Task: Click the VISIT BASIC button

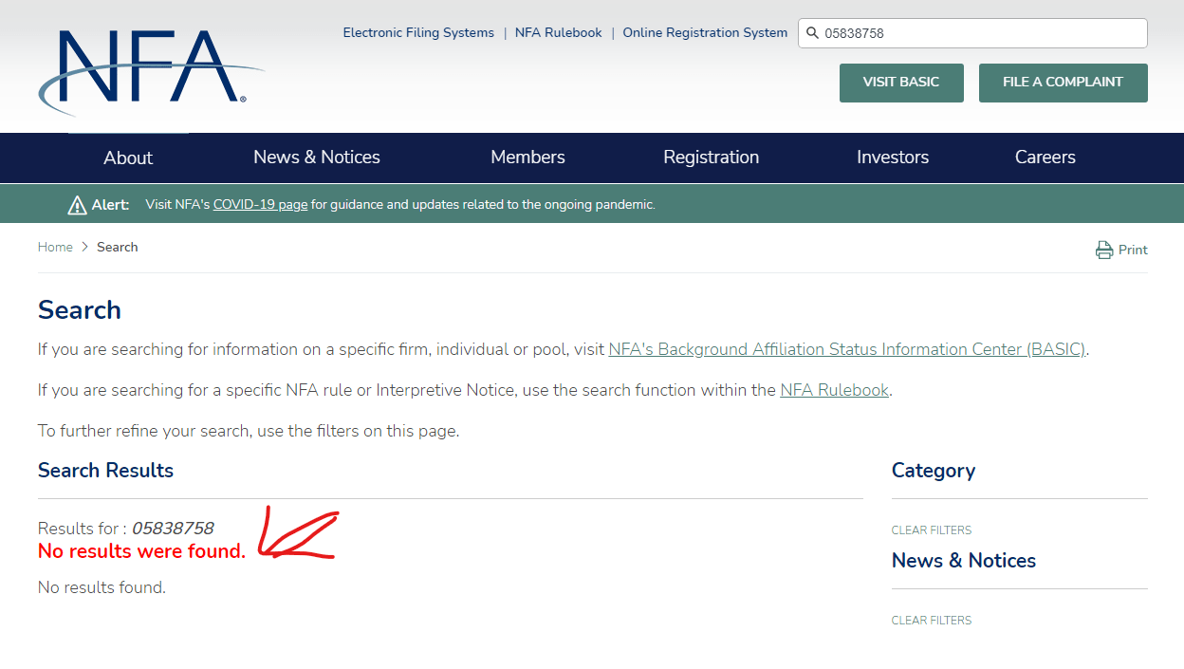Action: (901, 83)
